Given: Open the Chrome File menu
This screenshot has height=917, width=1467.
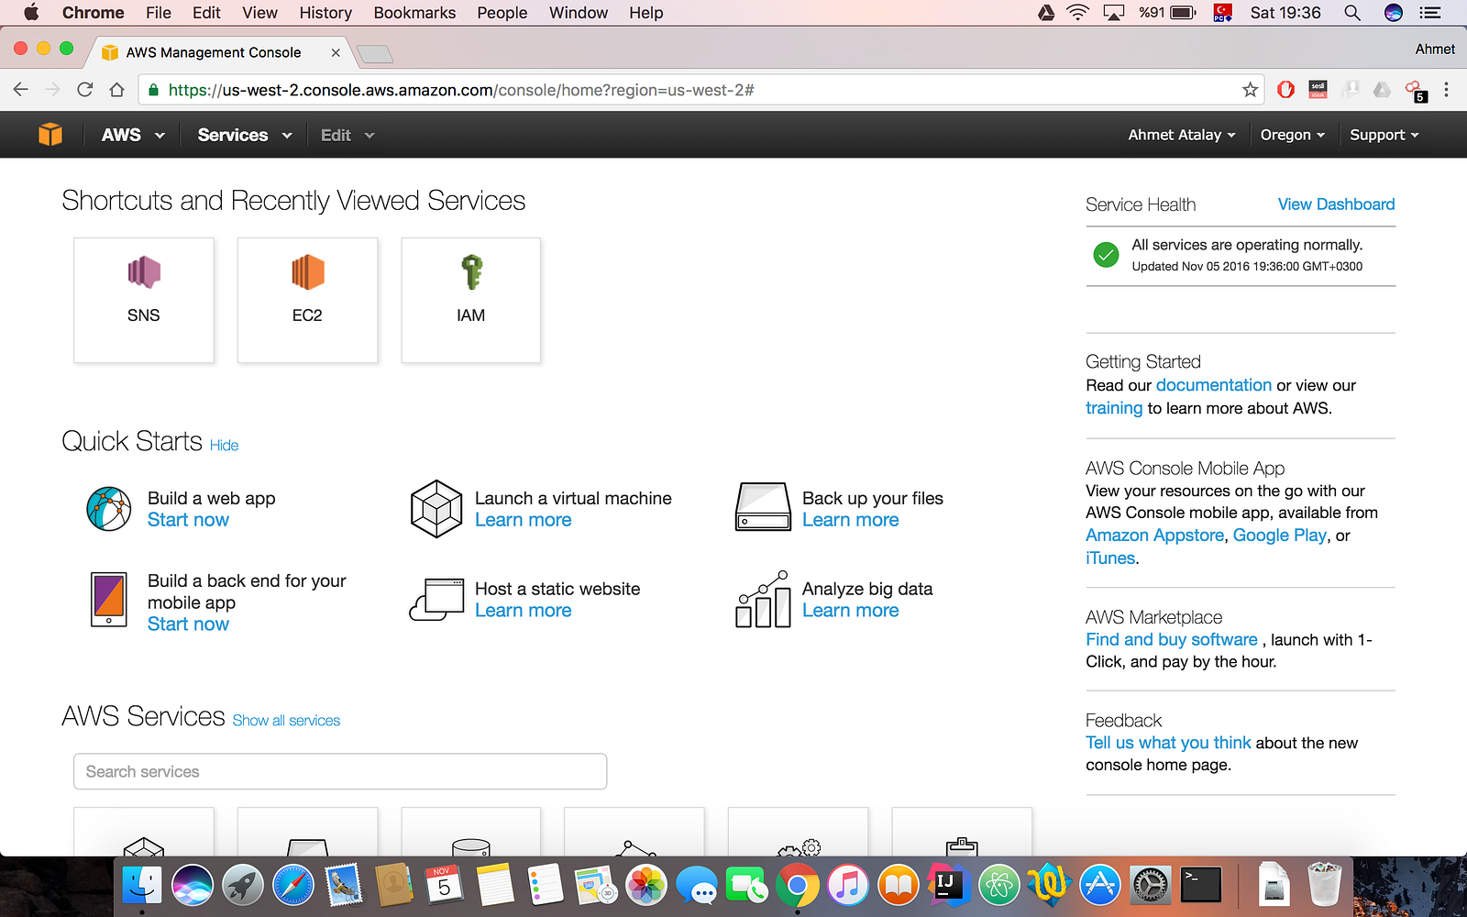Looking at the screenshot, I should [x=159, y=13].
